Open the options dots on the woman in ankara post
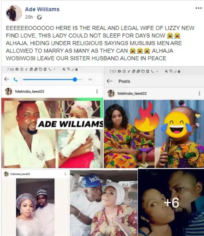 (x=199, y=94)
